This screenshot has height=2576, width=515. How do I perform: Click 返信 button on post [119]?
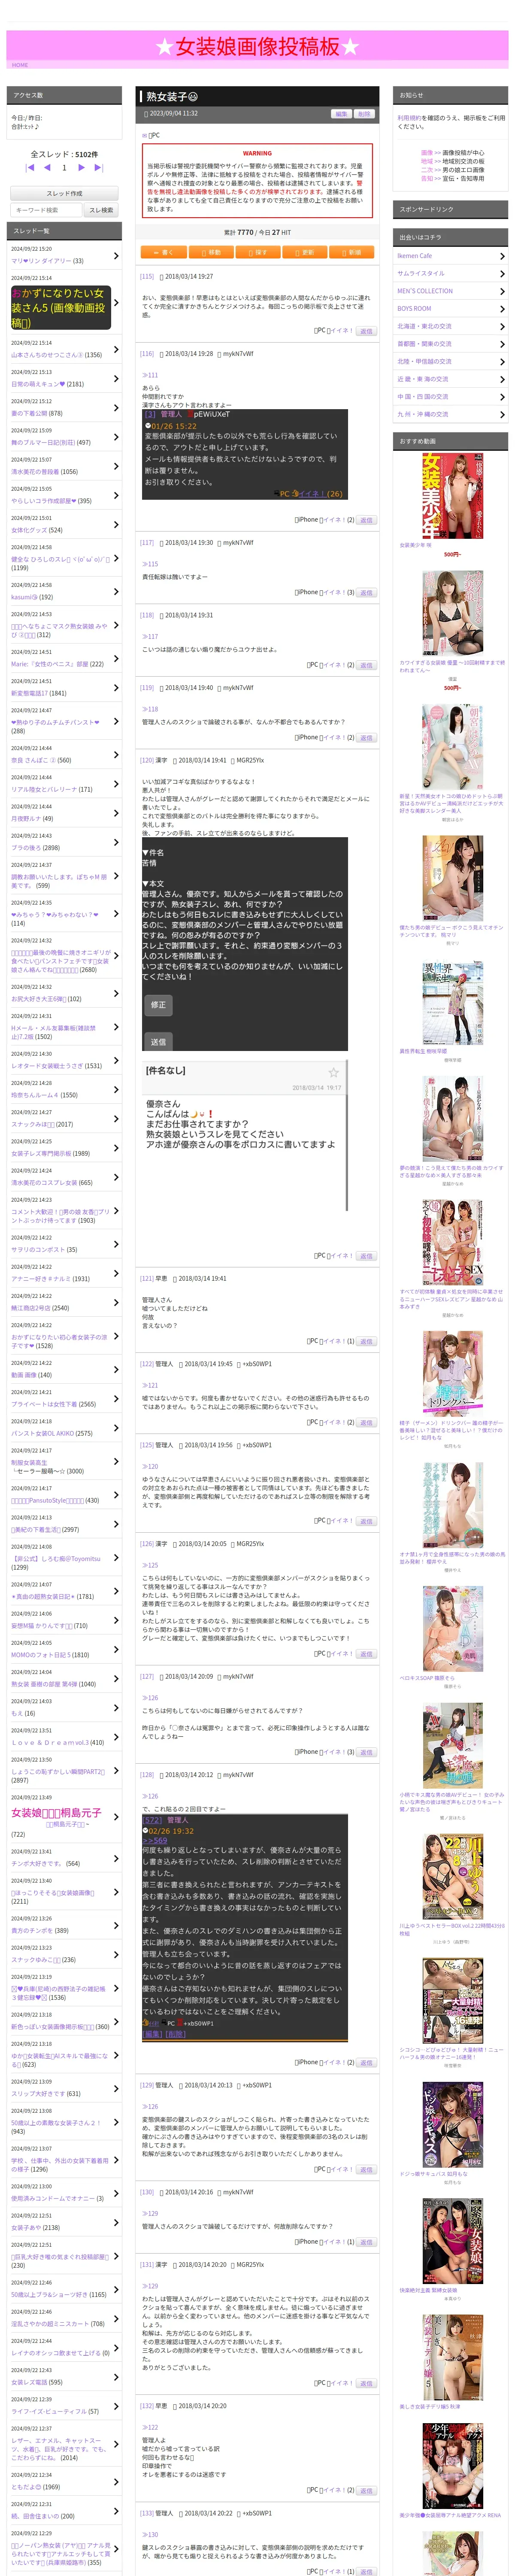pos(366,738)
